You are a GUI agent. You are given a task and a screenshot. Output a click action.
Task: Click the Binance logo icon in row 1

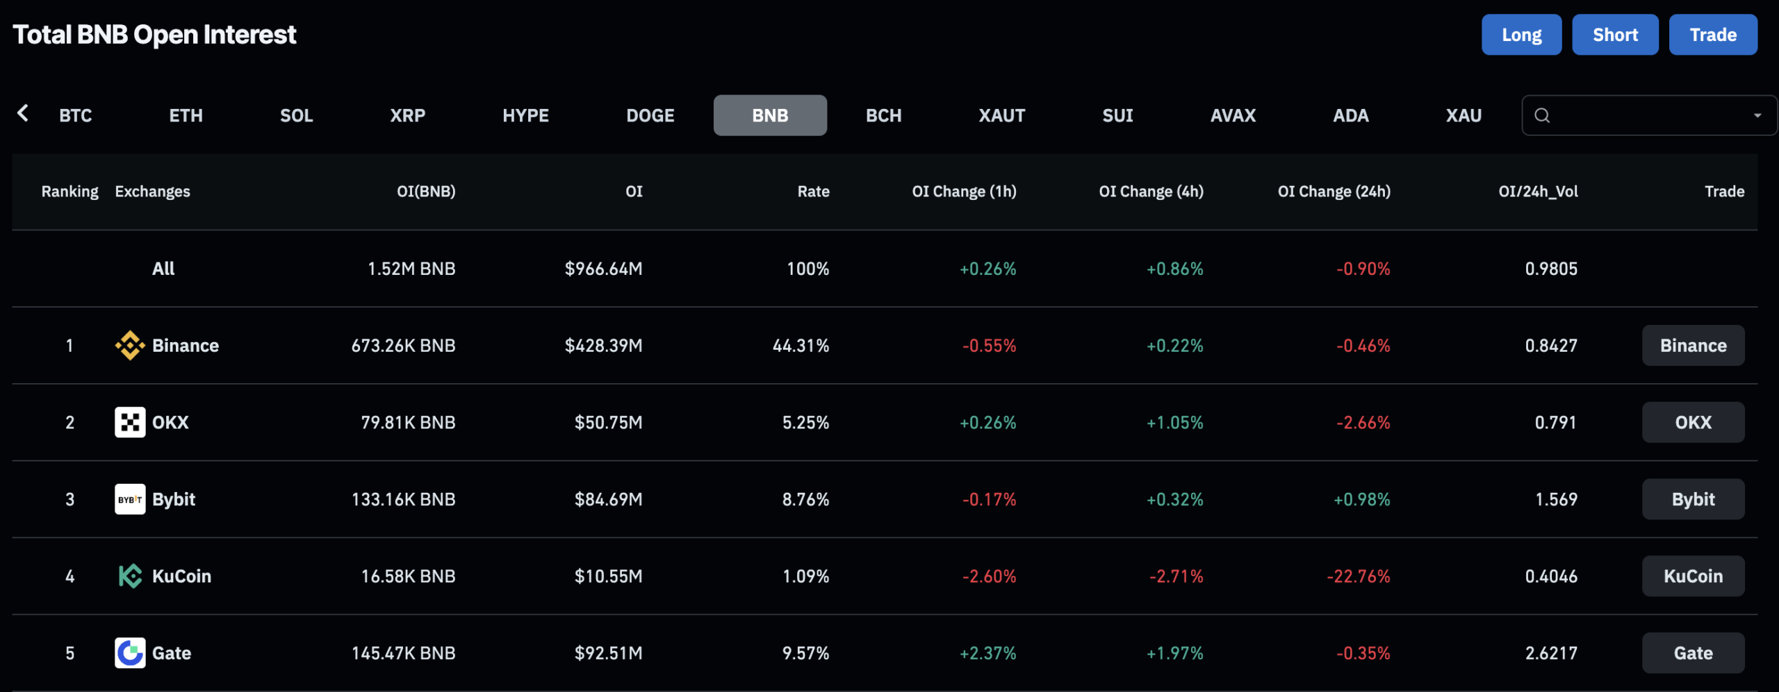130,346
